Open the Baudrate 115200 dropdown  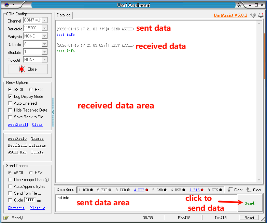pos(44,28)
